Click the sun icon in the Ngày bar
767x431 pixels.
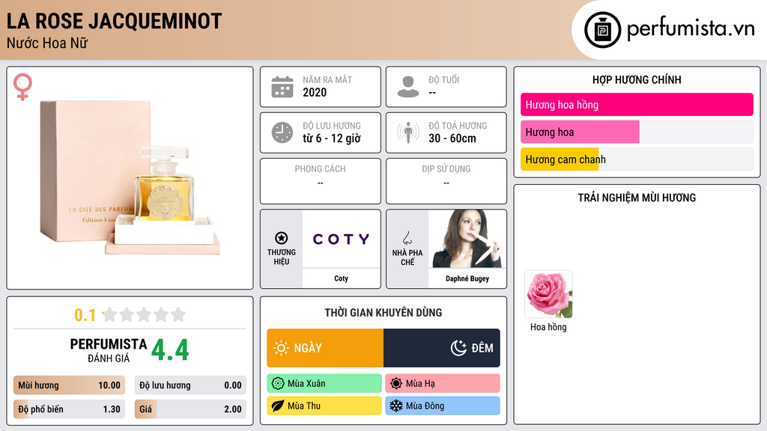click(x=281, y=348)
